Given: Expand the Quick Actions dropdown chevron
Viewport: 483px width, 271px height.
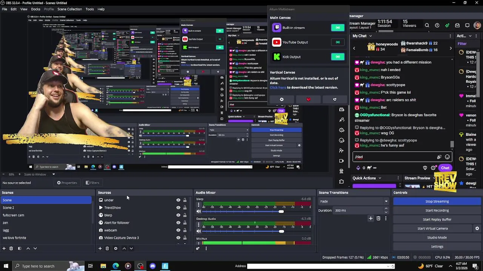Looking at the screenshot, I should point(380,178).
